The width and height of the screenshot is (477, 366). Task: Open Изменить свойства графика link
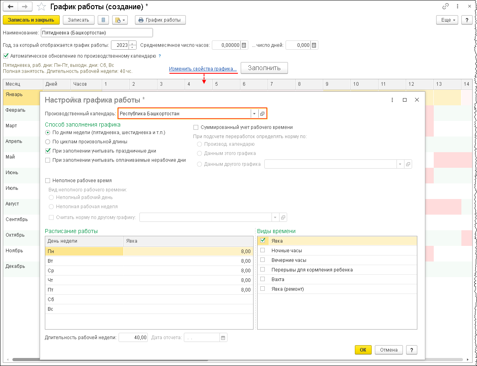point(203,69)
